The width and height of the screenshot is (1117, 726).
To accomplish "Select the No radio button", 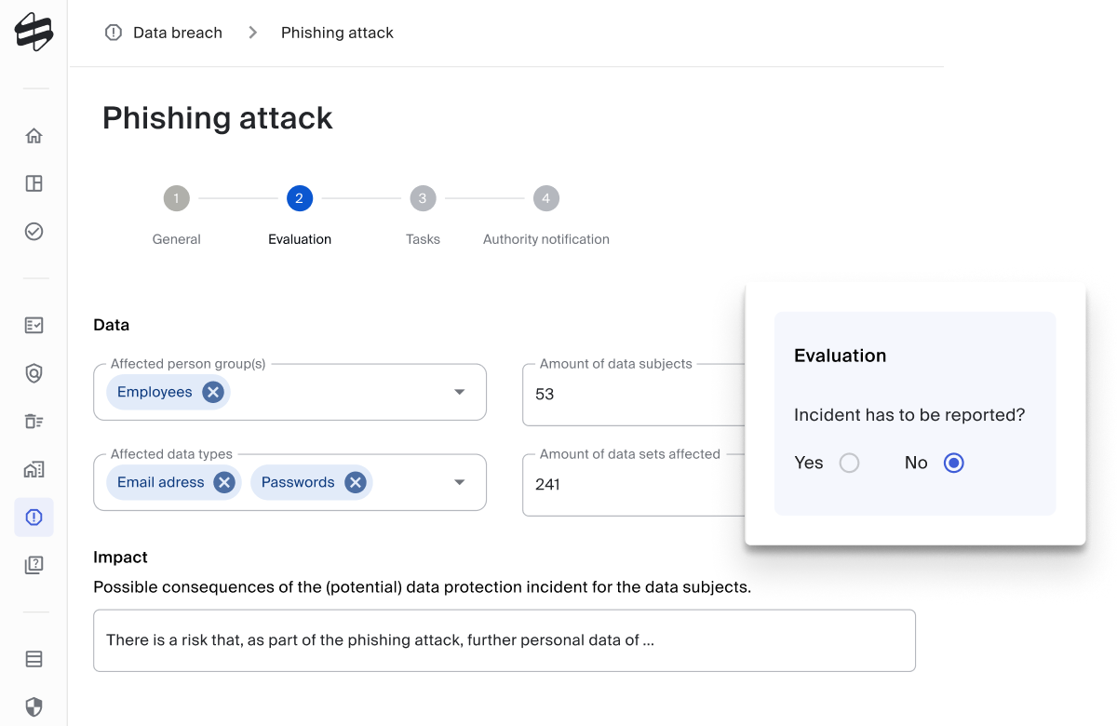I will click(x=953, y=463).
